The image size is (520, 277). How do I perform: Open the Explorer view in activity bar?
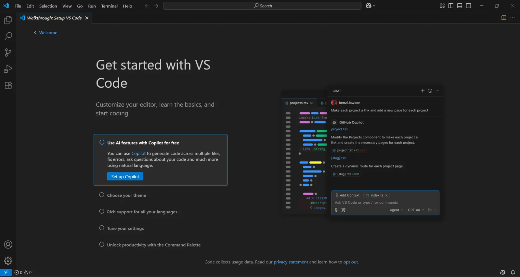(x=8, y=20)
